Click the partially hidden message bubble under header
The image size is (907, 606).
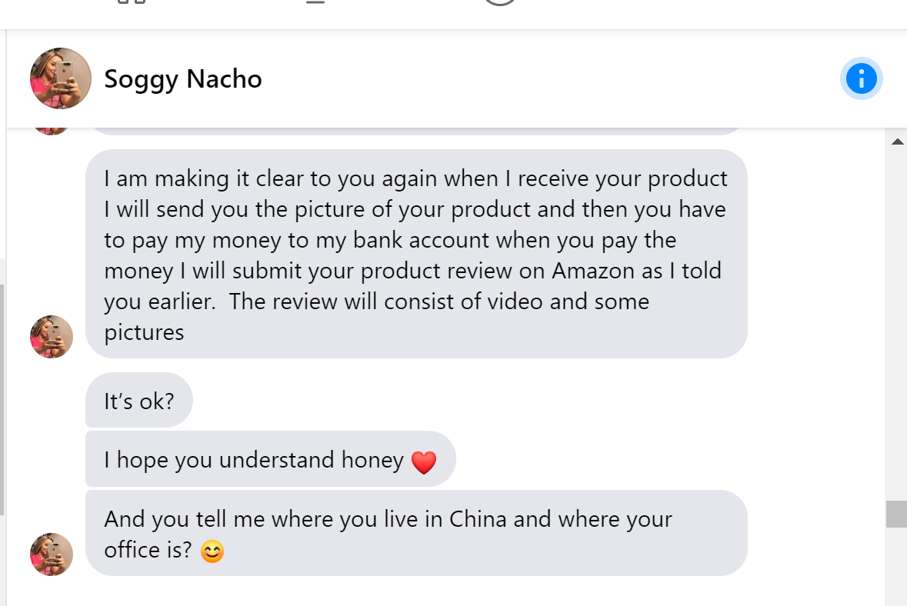click(x=415, y=131)
